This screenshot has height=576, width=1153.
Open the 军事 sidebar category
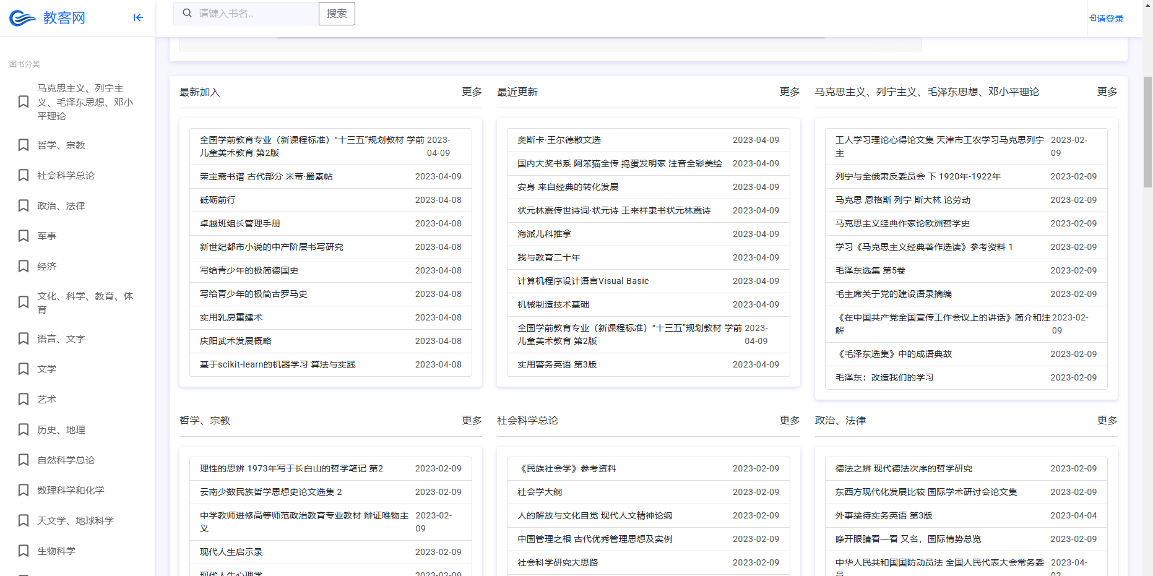47,236
